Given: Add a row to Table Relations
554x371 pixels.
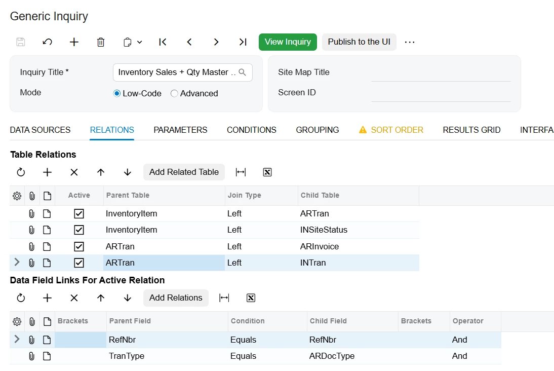Looking at the screenshot, I should 47,172.
